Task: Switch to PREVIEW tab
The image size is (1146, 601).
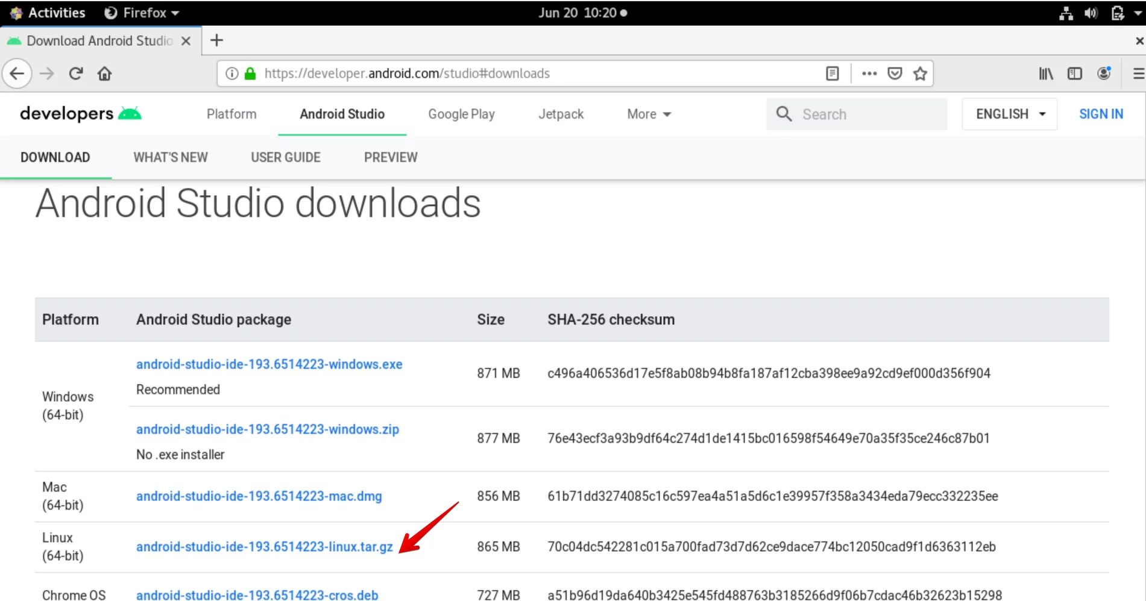Action: pyautogui.click(x=391, y=157)
